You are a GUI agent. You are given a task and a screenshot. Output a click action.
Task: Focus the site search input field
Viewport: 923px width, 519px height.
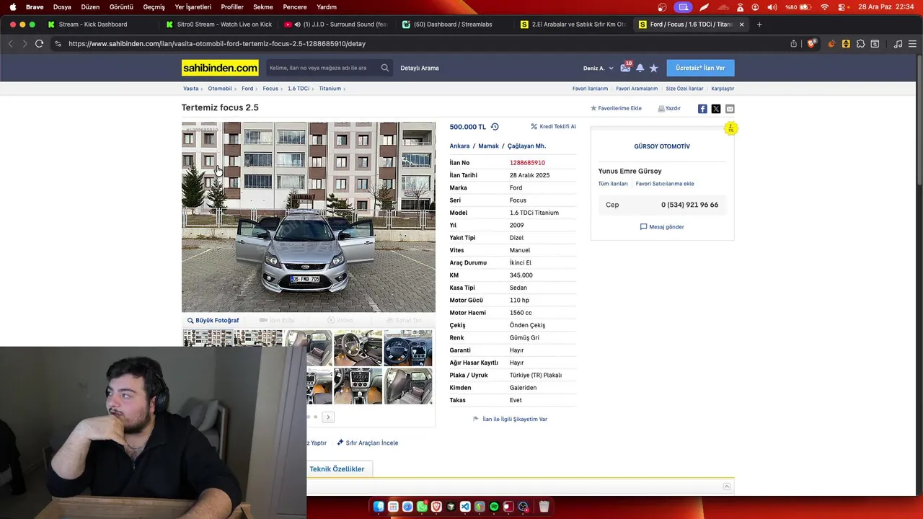point(322,68)
